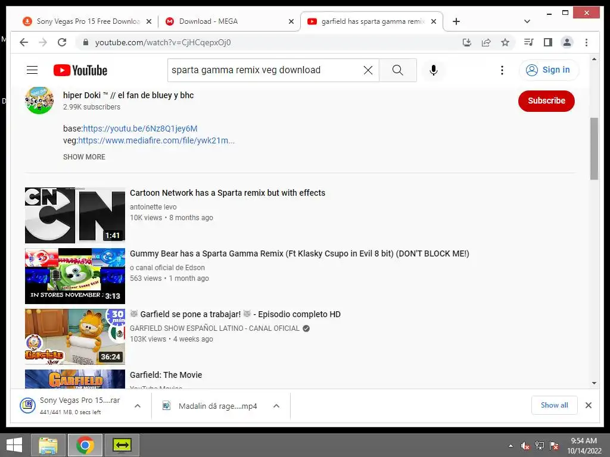Open Gummy Bear Sparta Gamma Remix title
This screenshot has height=457, width=610.
[300, 253]
